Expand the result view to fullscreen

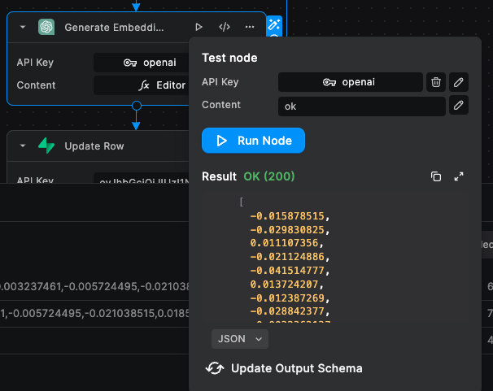(459, 176)
